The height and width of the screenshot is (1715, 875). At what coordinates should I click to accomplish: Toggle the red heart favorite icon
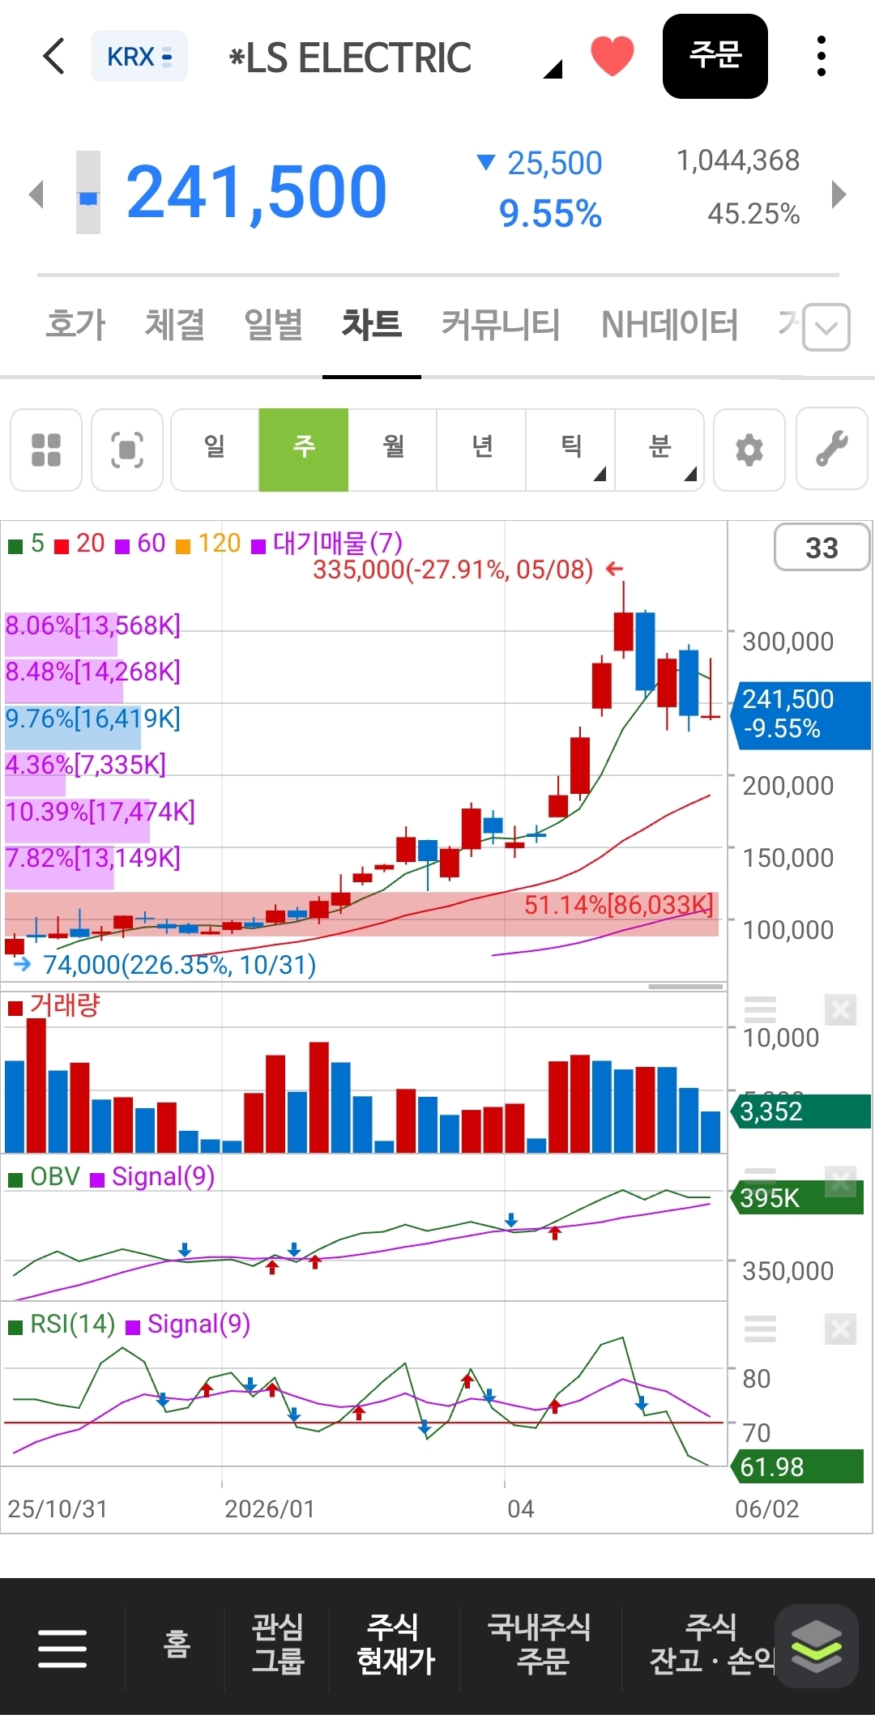click(612, 56)
